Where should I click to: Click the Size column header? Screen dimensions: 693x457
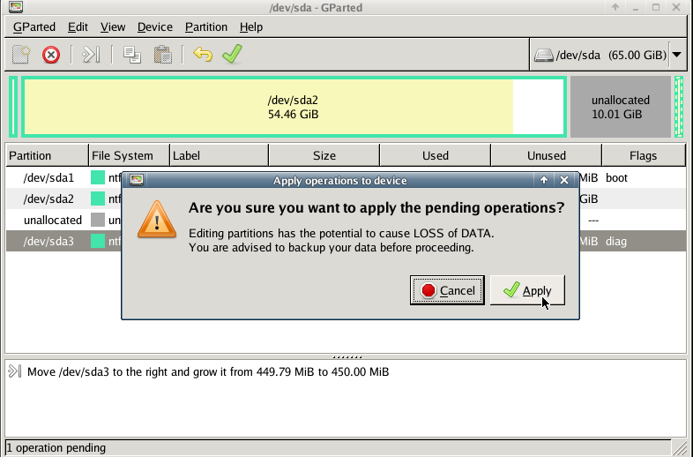[x=324, y=155]
